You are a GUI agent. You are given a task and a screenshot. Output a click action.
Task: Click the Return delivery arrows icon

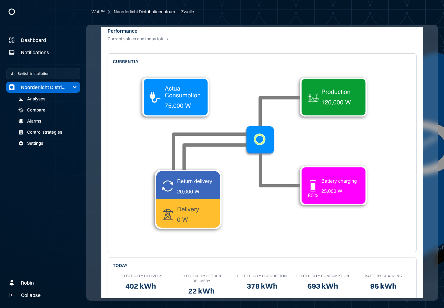[x=168, y=186]
